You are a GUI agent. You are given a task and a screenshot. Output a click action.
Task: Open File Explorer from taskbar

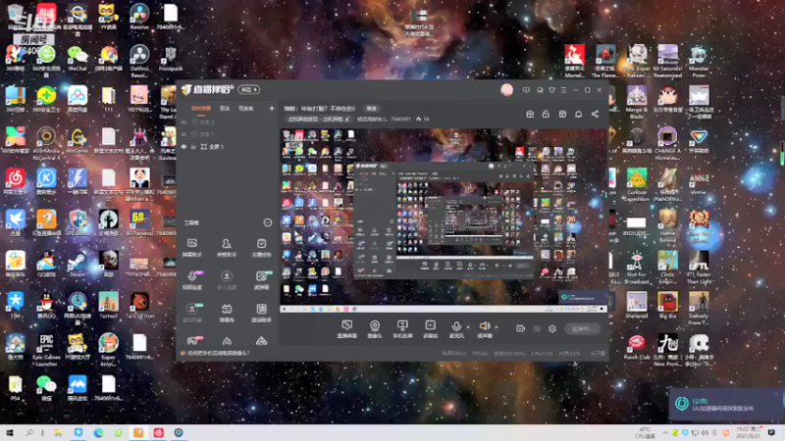(58, 432)
